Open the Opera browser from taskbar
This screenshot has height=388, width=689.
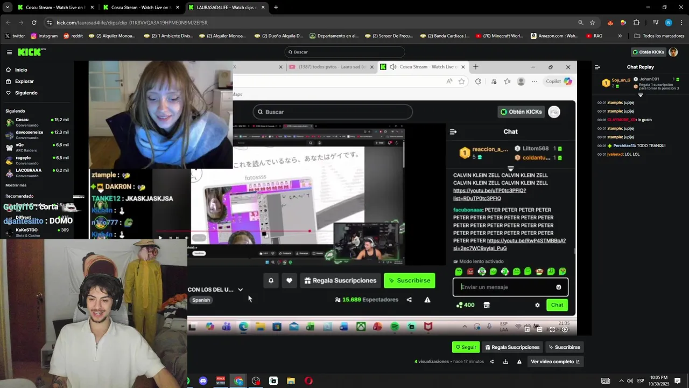(x=308, y=381)
